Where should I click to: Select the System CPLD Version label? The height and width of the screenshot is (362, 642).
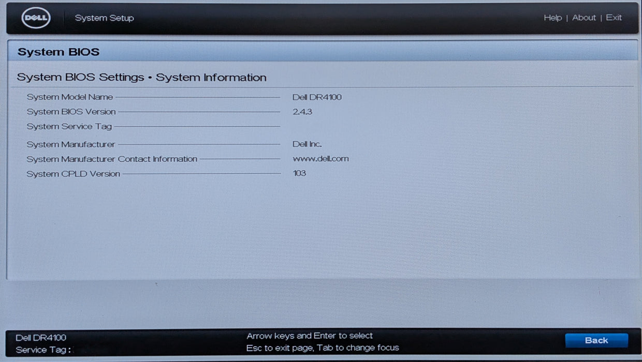click(x=73, y=174)
